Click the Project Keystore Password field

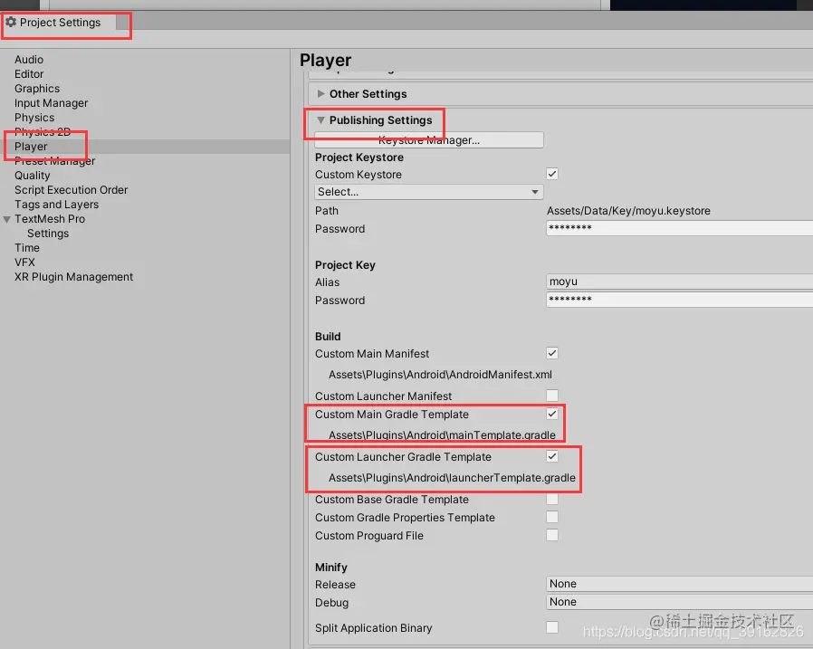(x=679, y=228)
